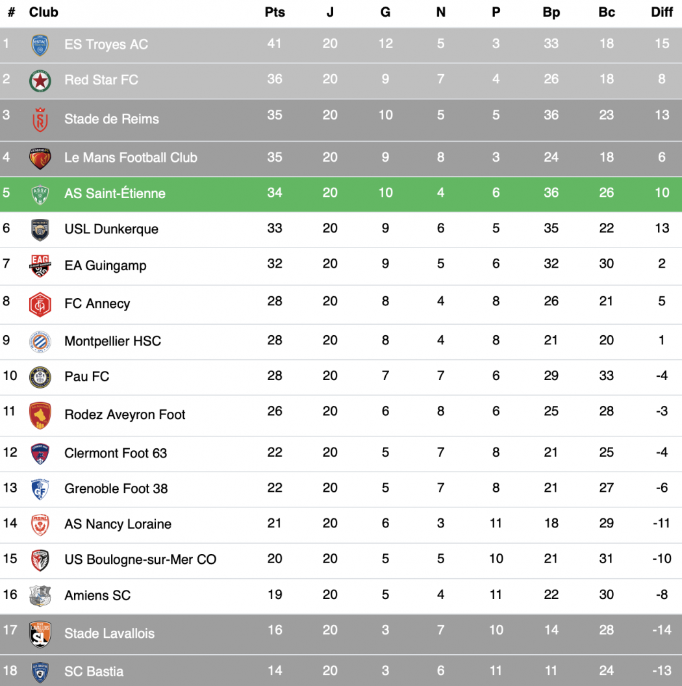Open the Clermont Foot 63 team name
Screen dimensions: 682x686
click(x=116, y=453)
